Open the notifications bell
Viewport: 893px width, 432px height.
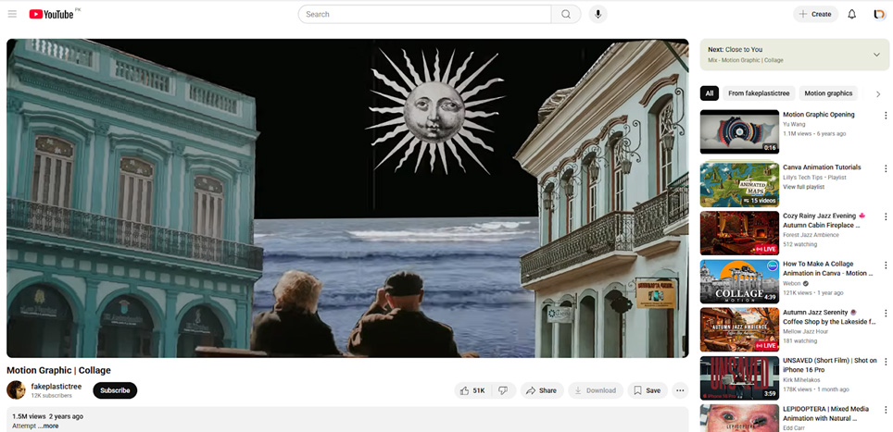(851, 14)
